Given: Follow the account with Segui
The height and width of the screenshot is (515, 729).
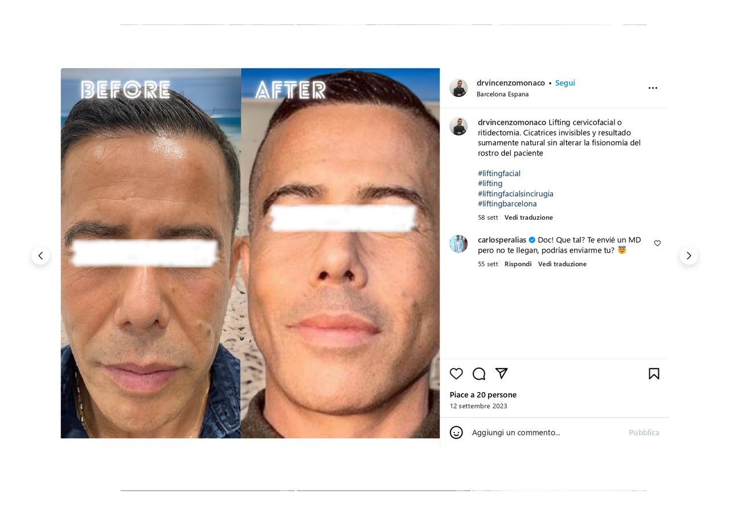Looking at the screenshot, I should point(565,83).
